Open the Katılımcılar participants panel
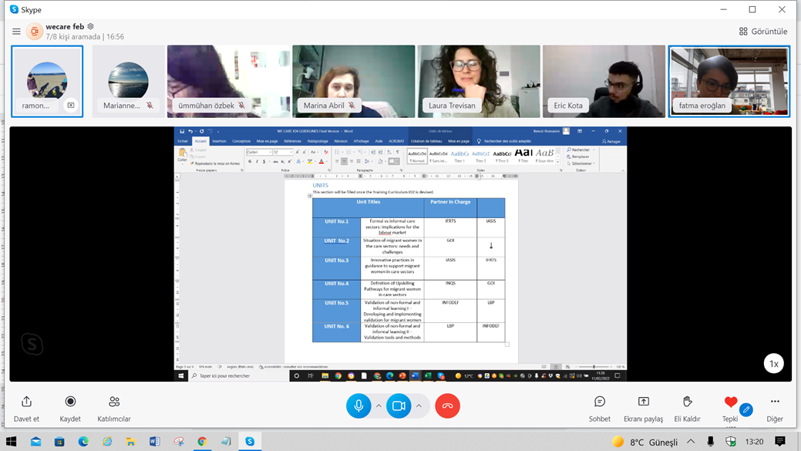 114,402
